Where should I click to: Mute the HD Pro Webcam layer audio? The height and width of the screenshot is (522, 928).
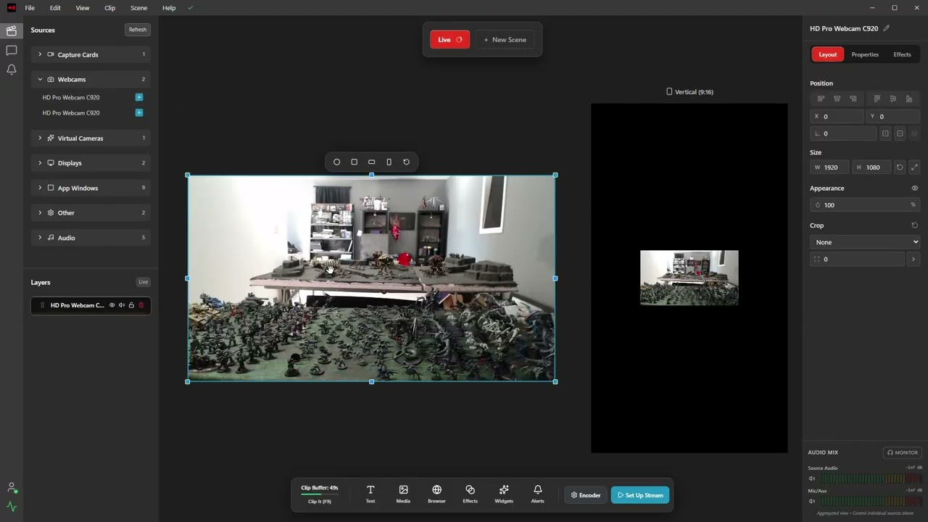pyautogui.click(x=122, y=305)
